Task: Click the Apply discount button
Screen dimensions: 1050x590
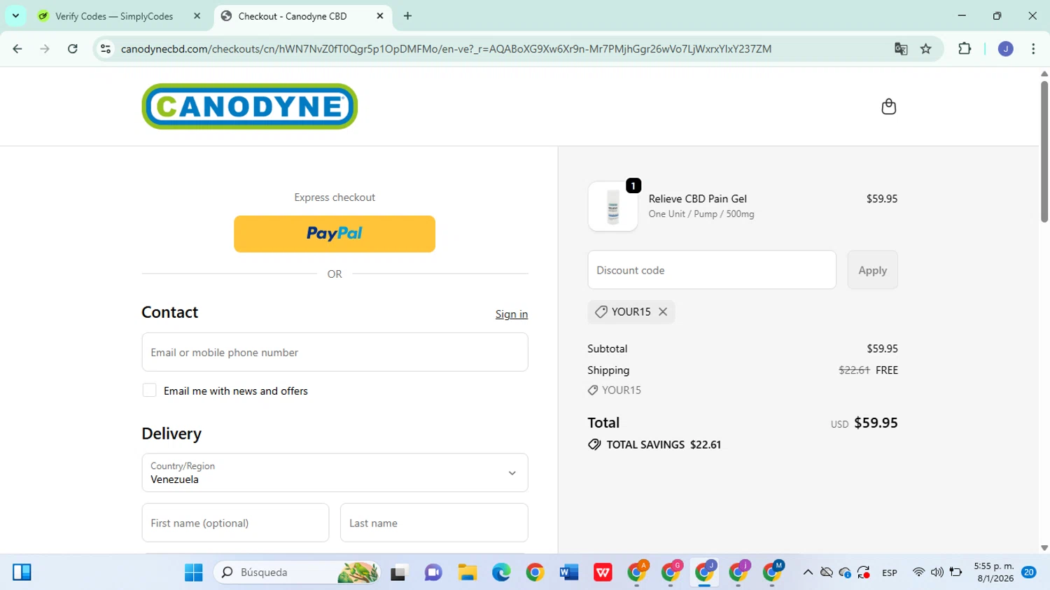Action: coord(872,270)
